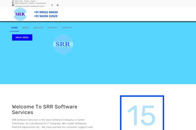Open the Contact menu item

pos(67,28)
